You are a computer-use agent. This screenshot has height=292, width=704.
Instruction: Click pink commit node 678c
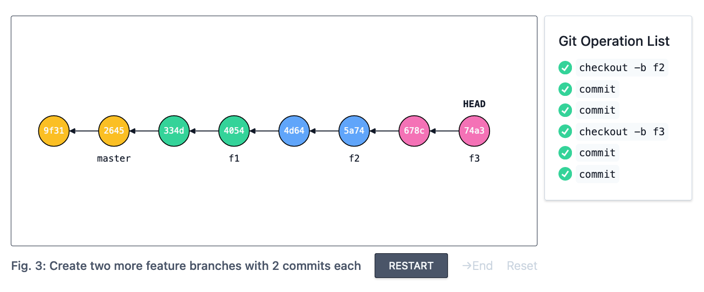(414, 130)
